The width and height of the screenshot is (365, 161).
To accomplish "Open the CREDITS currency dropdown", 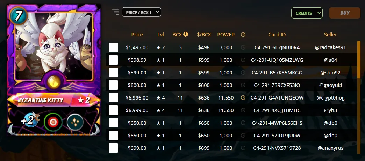I will coord(307,13).
